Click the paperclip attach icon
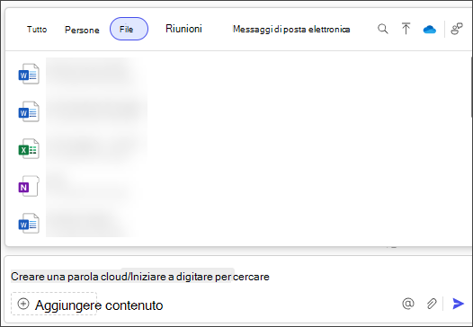The height and width of the screenshot is (327, 473). tap(432, 304)
